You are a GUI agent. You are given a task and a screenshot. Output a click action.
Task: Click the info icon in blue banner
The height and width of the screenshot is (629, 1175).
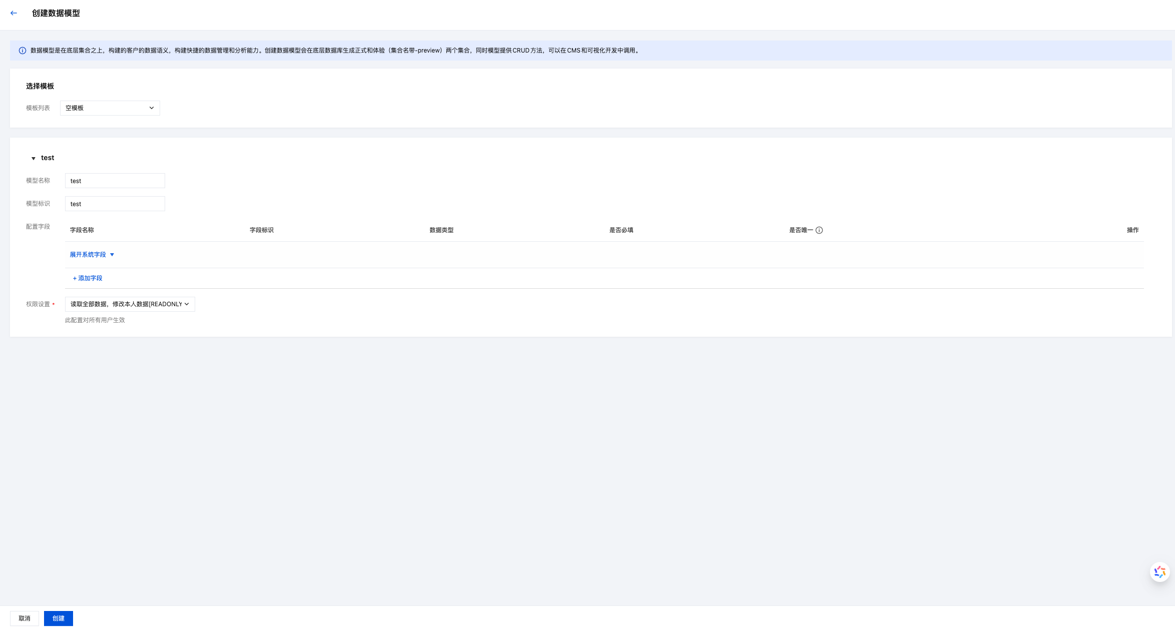coord(23,51)
